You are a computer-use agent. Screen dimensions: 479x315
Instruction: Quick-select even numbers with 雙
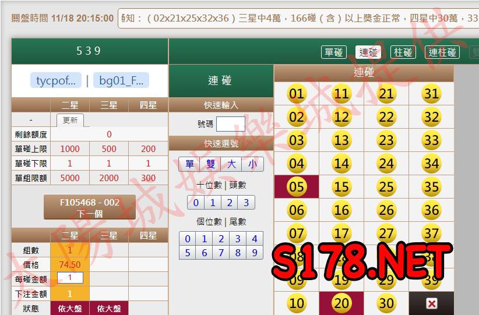[x=210, y=164]
